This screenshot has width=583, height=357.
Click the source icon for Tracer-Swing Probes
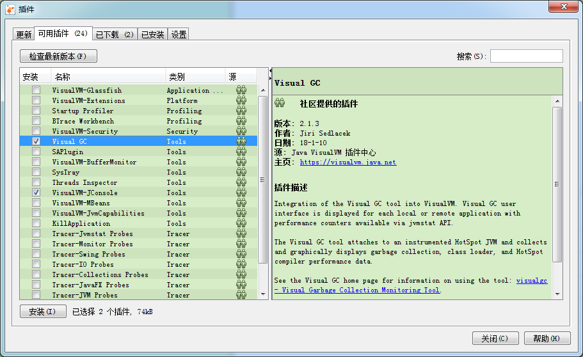click(241, 253)
